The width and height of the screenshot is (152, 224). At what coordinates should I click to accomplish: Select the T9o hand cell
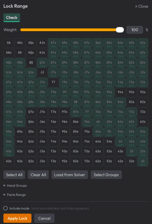[x=53, y=92]
